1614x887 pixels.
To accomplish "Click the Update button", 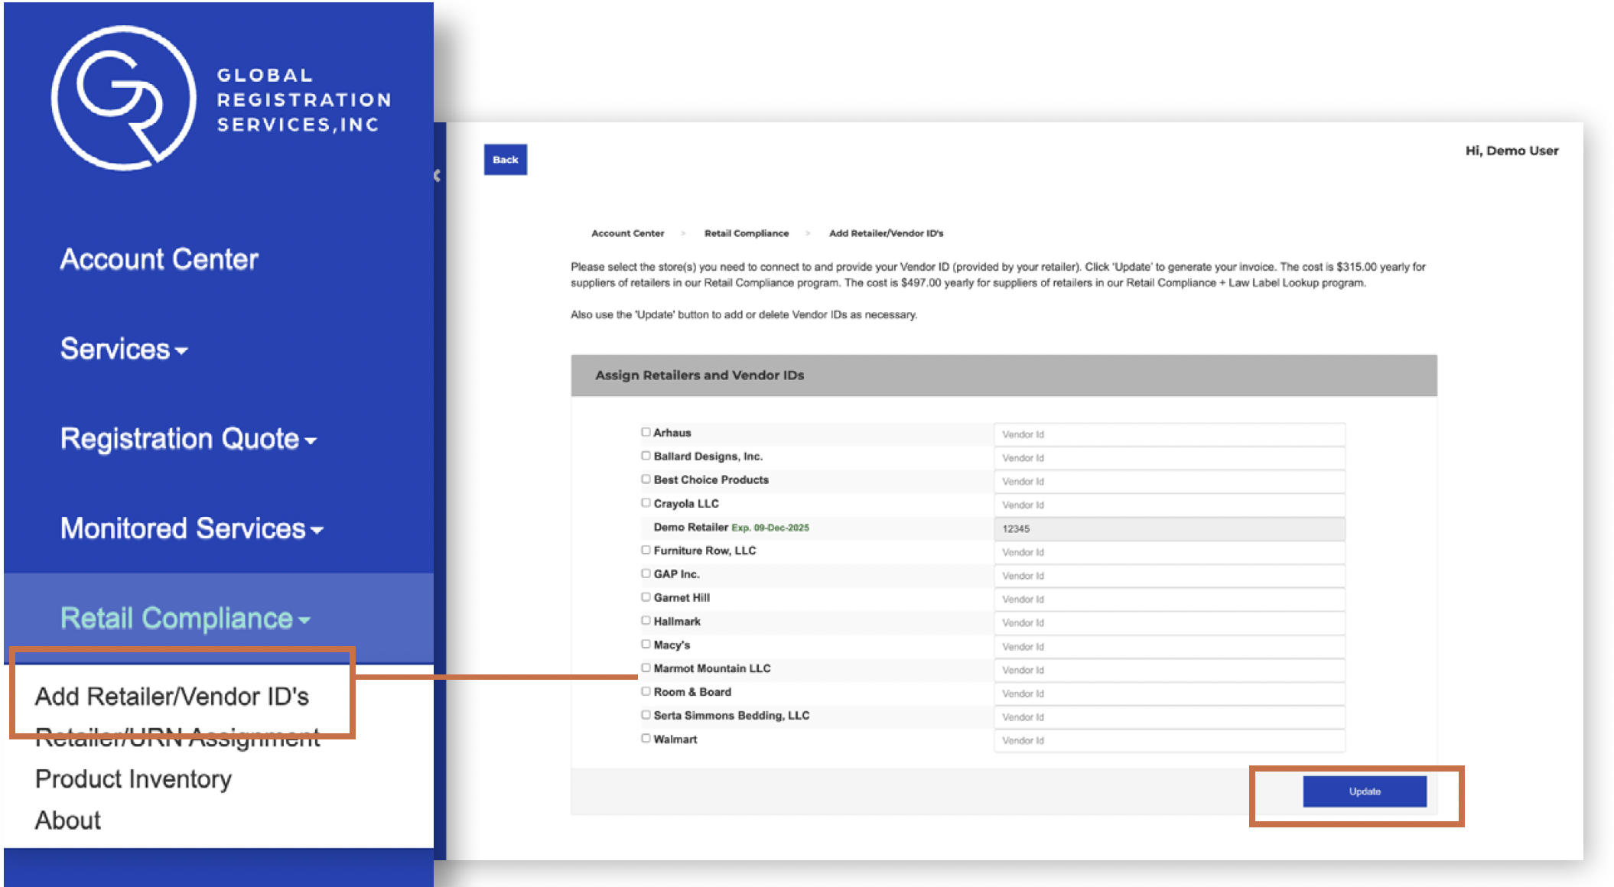I will tap(1364, 791).
